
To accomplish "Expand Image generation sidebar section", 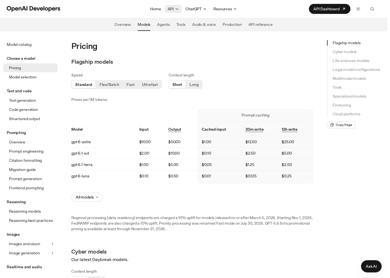I will click(x=30, y=253).
